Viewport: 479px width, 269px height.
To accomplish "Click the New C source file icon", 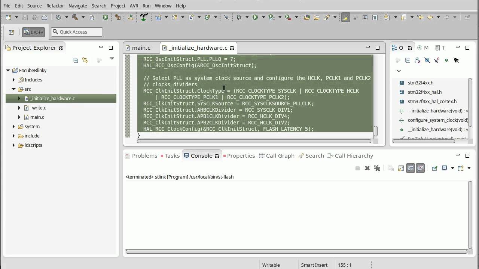I will 191,17.
